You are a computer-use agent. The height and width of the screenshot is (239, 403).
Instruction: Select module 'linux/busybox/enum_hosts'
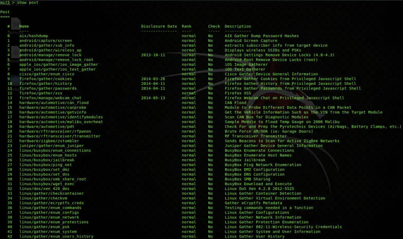48,155
